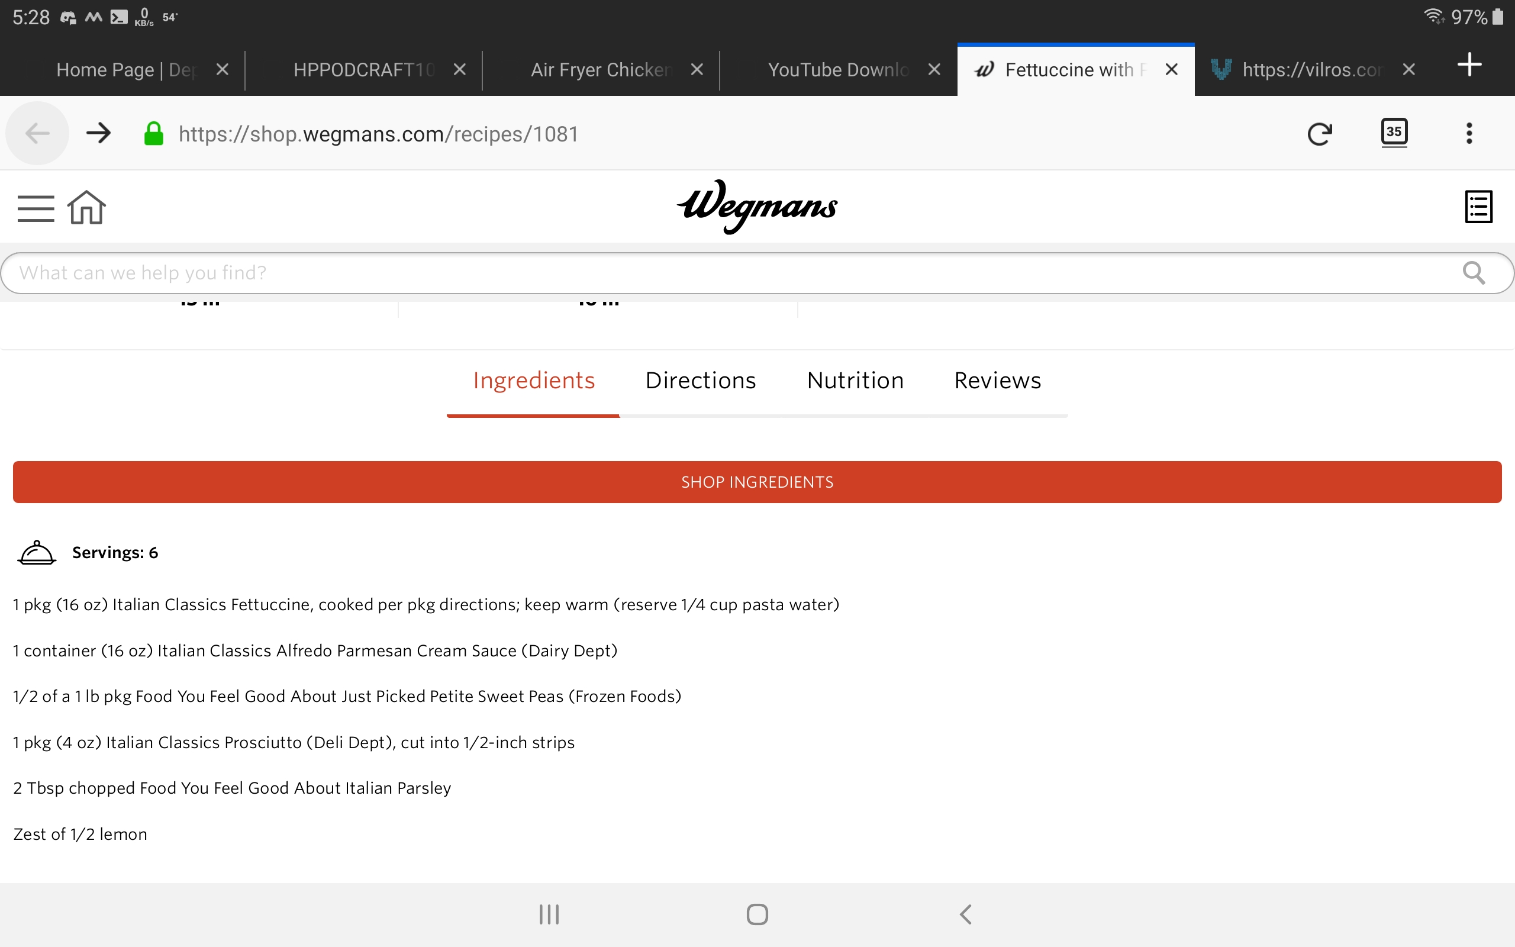Open the Wegmans hamburger menu
Image resolution: width=1515 pixels, height=947 pixels.
pos(36,208)
